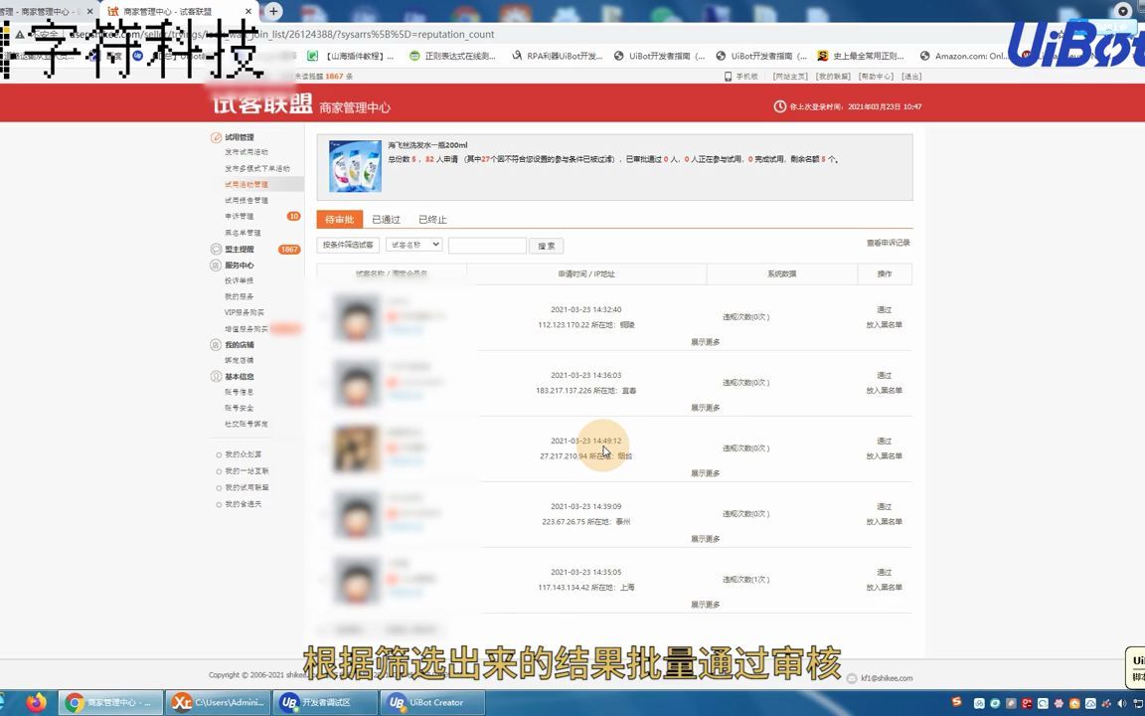Screen dimensions: 1145x716
Task: Click the 搜索 search button
Action: (x=546, y=245)
